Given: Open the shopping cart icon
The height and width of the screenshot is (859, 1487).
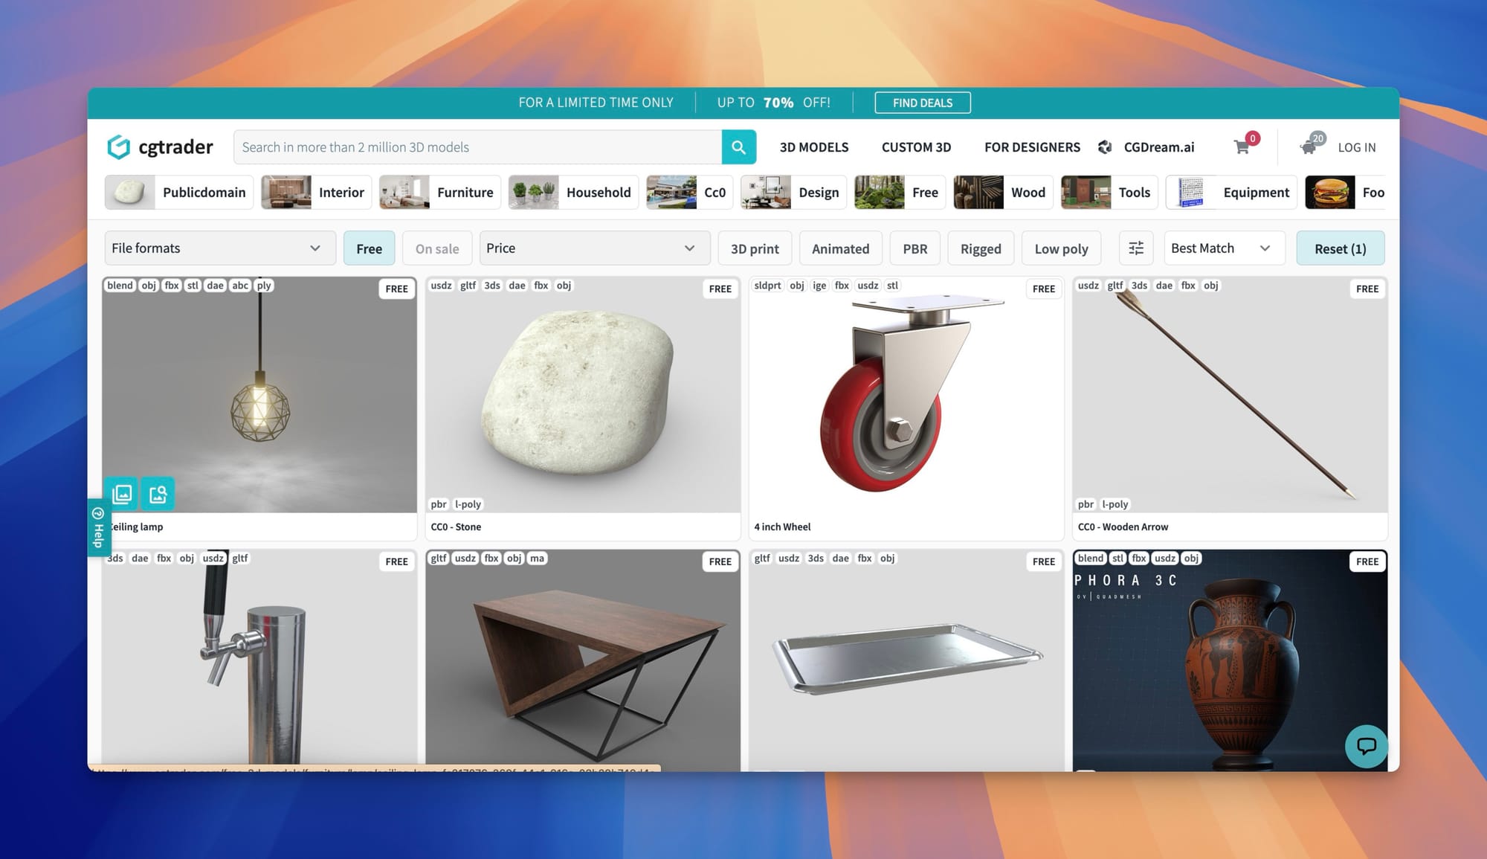Looking at the screenshot, I should 1242,147.
